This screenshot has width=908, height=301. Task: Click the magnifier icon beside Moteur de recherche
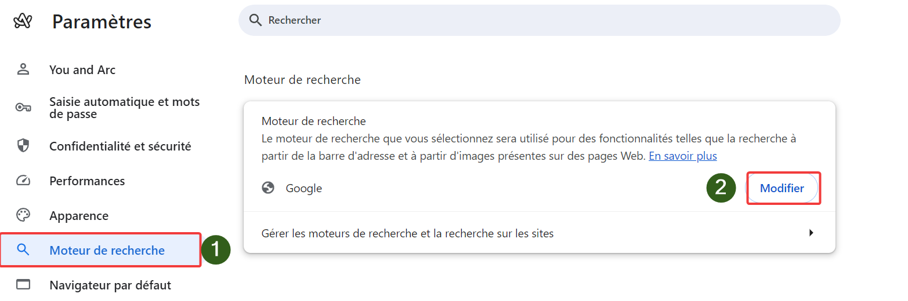tap(23, 250)
